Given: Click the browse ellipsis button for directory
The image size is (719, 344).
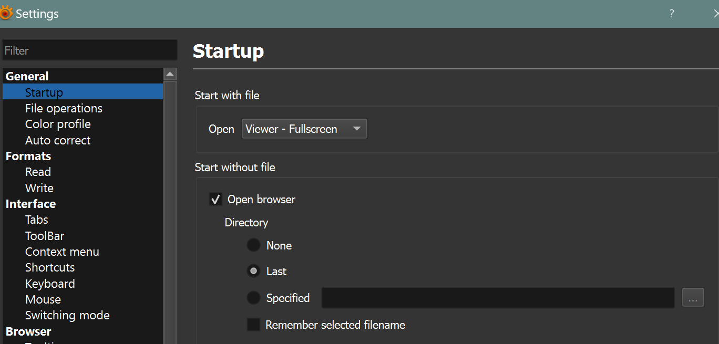Looking at the screenshot, I should 693,298.
